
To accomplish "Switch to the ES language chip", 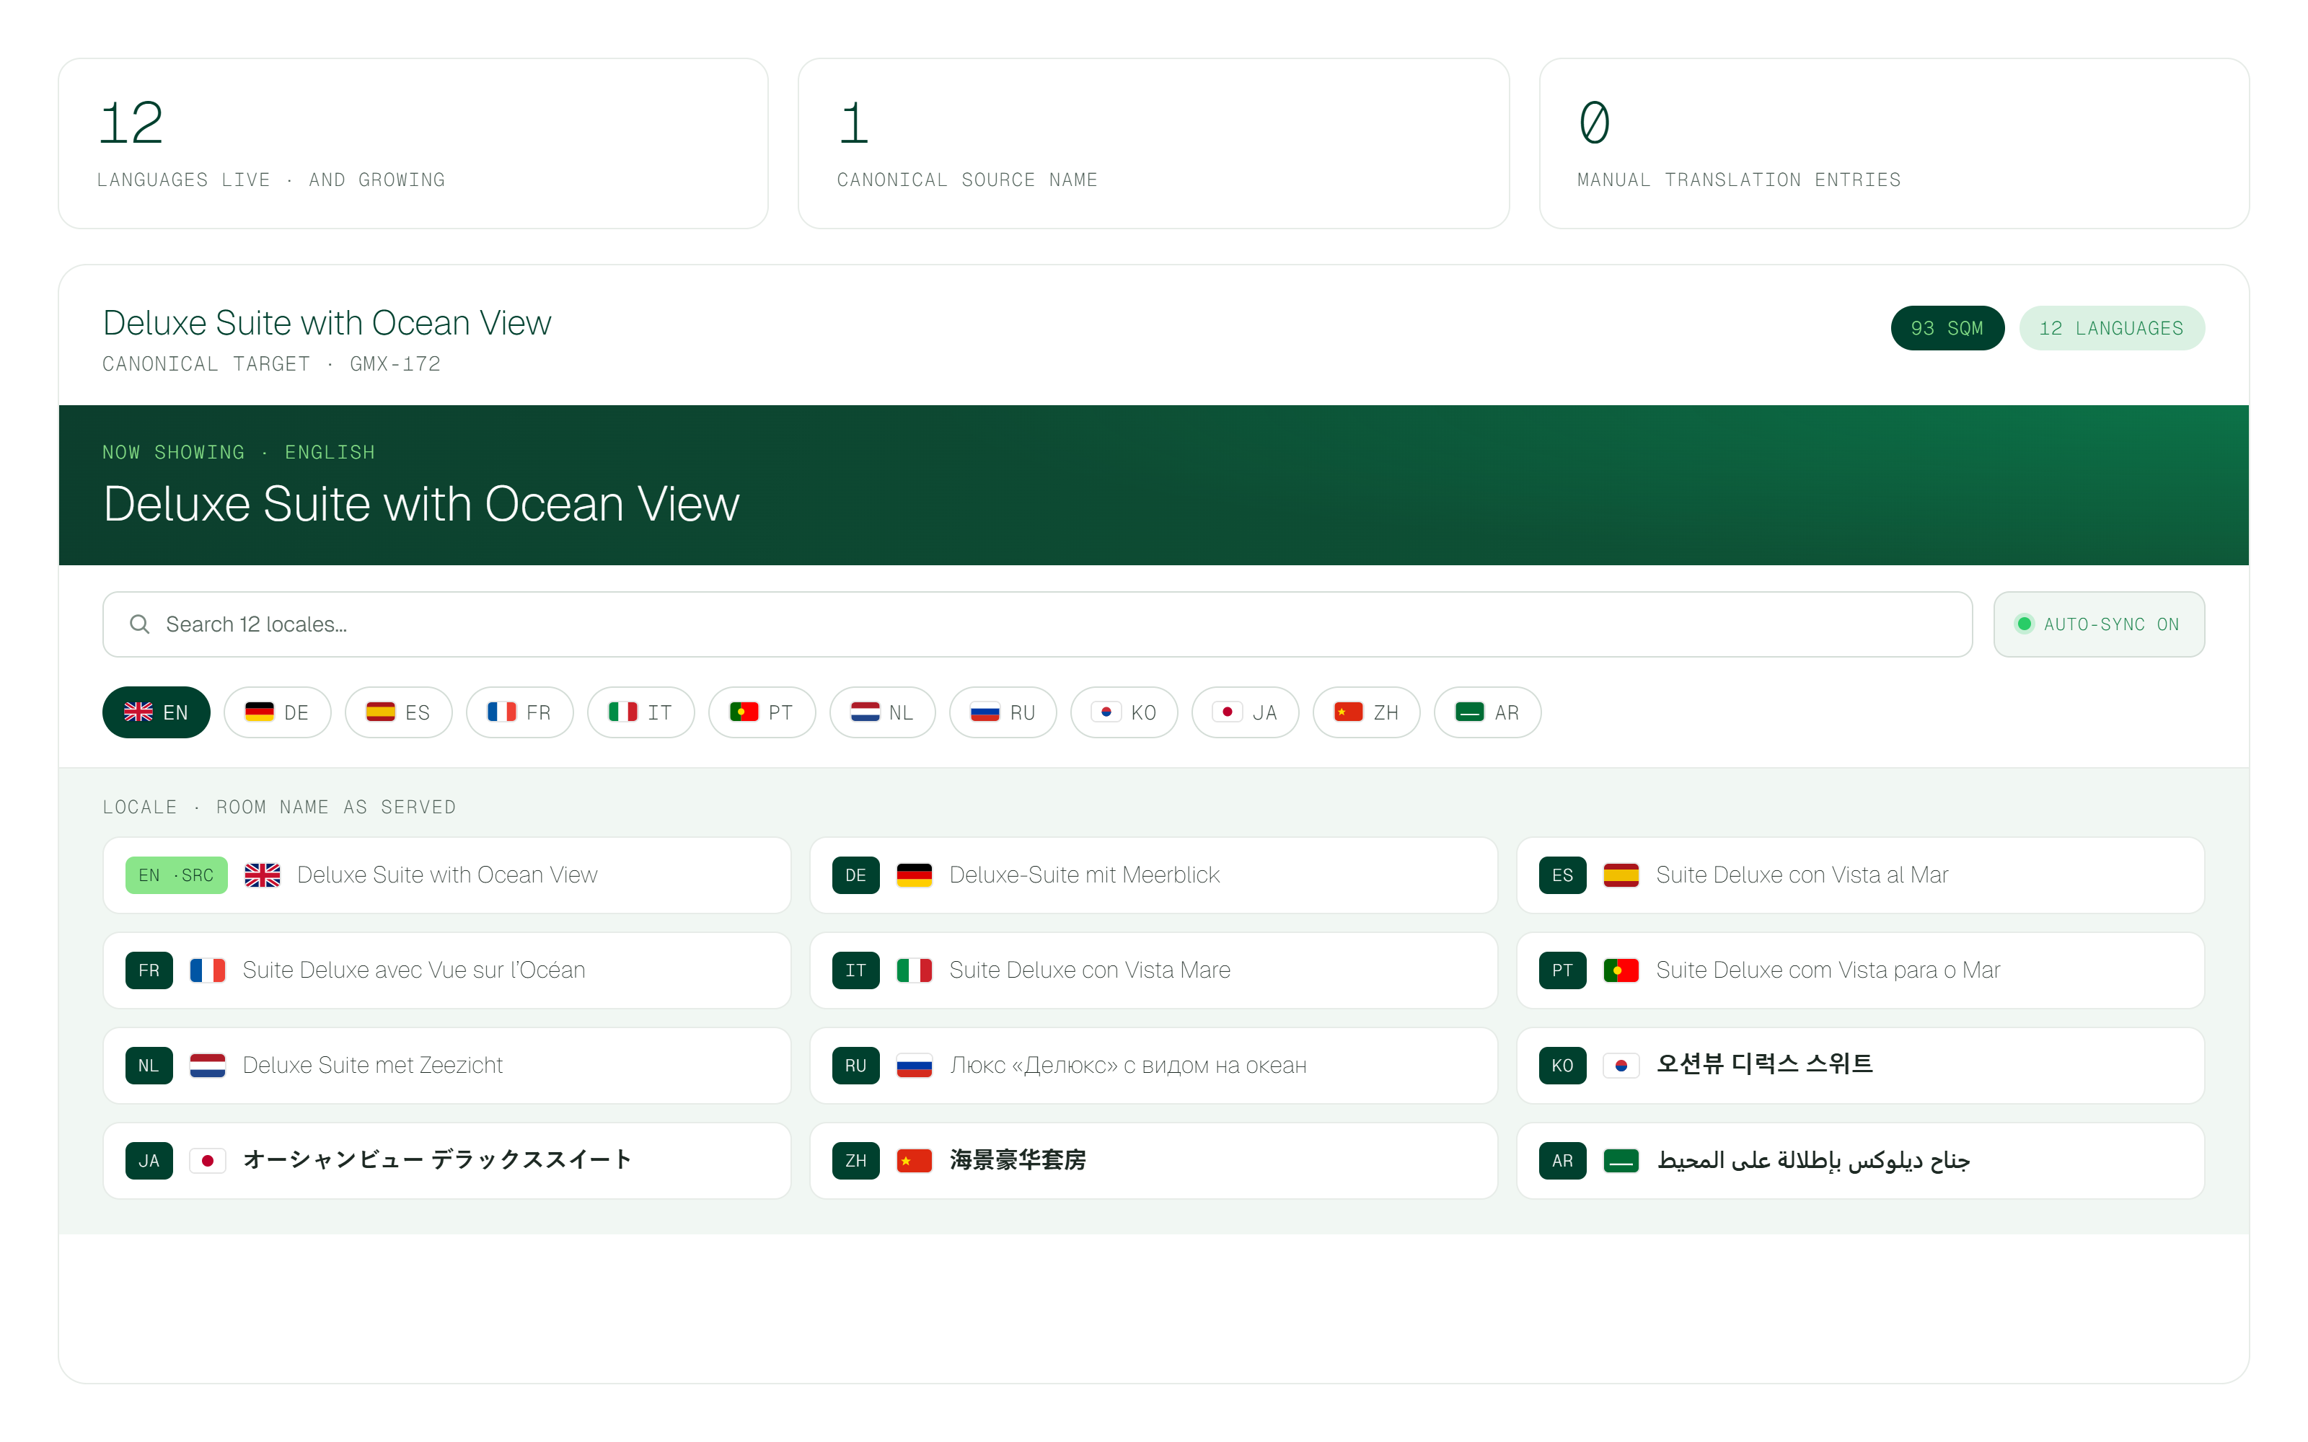I will click(x=399, y=712).
